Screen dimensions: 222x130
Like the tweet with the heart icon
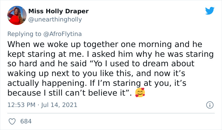tap(12, 121)
